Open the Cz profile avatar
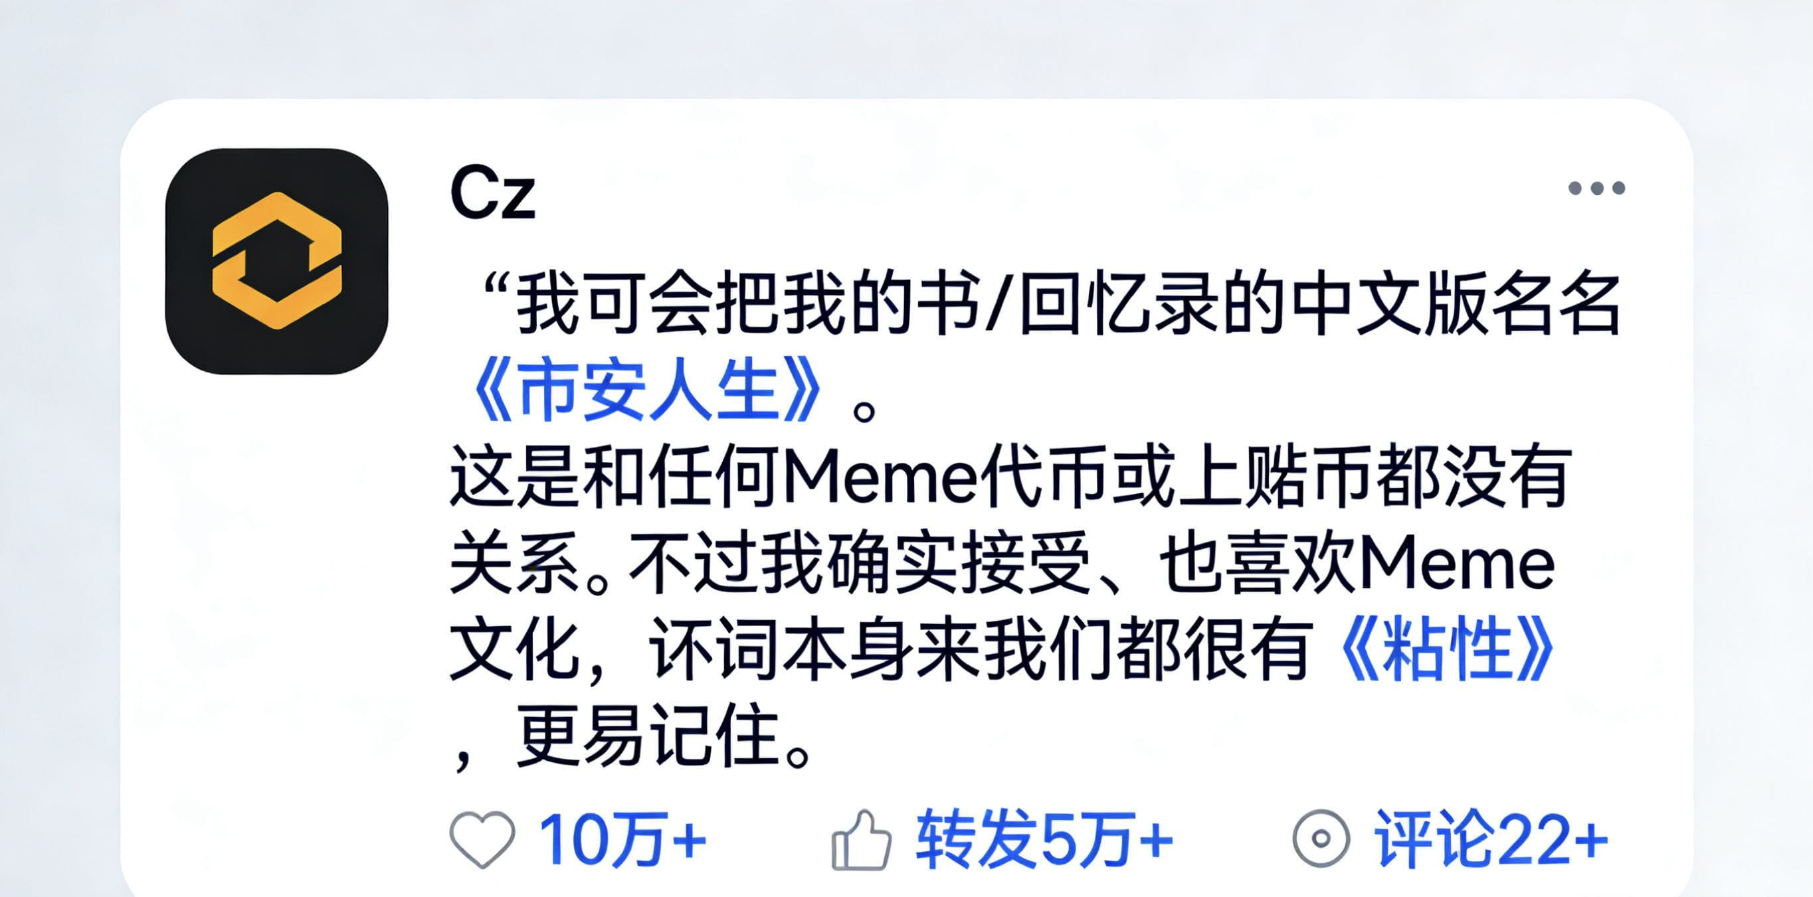This screenshot has height=897, width=1813. [x=276, y=261]
